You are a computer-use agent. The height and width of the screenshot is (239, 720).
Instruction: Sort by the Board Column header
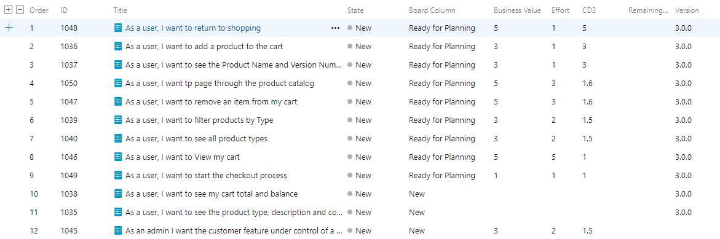pyautogui.click(x=432, y=10)
